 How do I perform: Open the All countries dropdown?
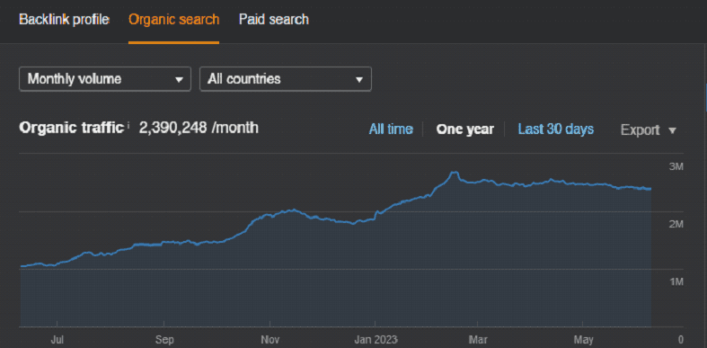point(286,79)
